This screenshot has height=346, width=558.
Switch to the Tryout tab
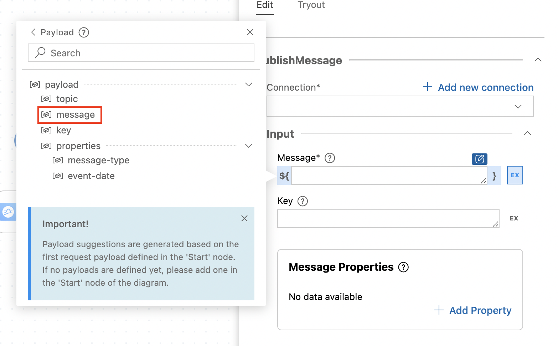[311, 5]
